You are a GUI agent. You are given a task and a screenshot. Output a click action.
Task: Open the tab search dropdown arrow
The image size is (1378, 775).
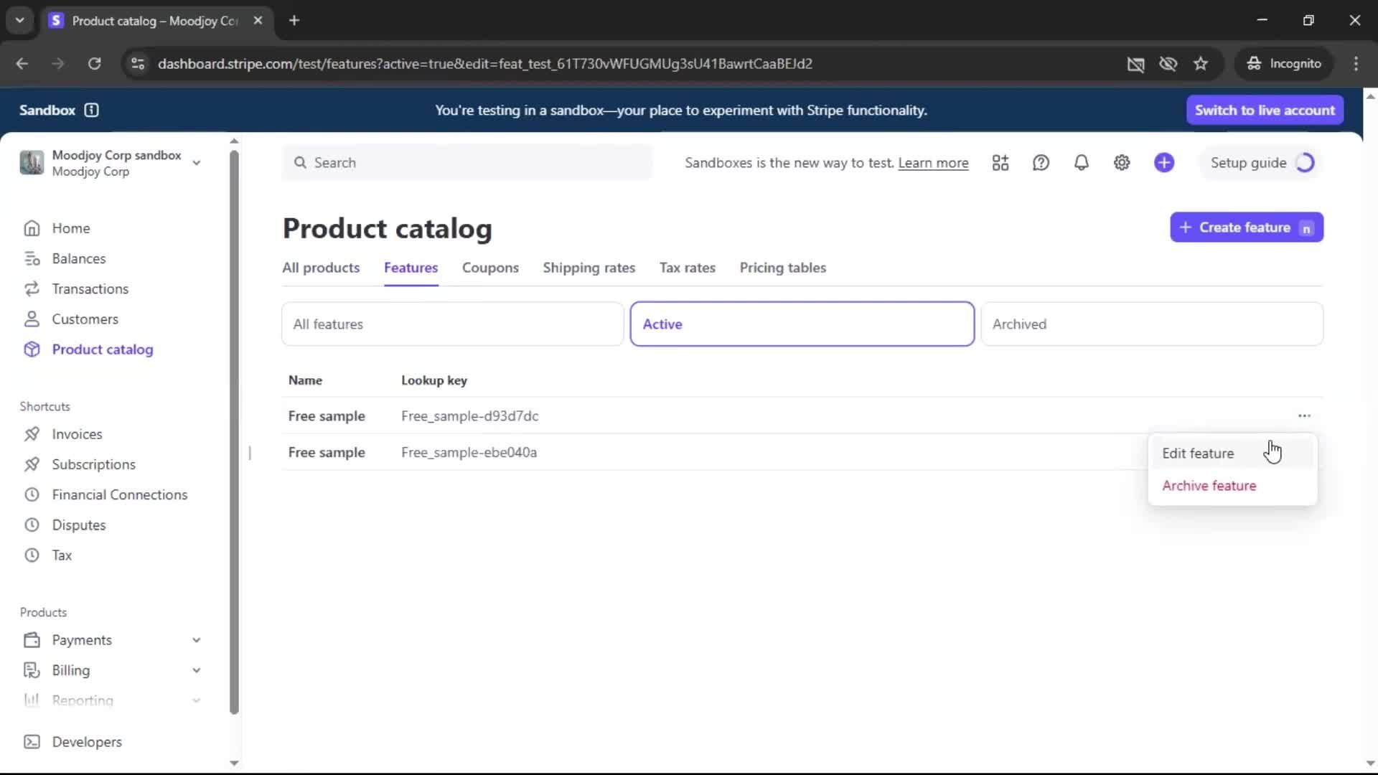[x=20, y=20]
